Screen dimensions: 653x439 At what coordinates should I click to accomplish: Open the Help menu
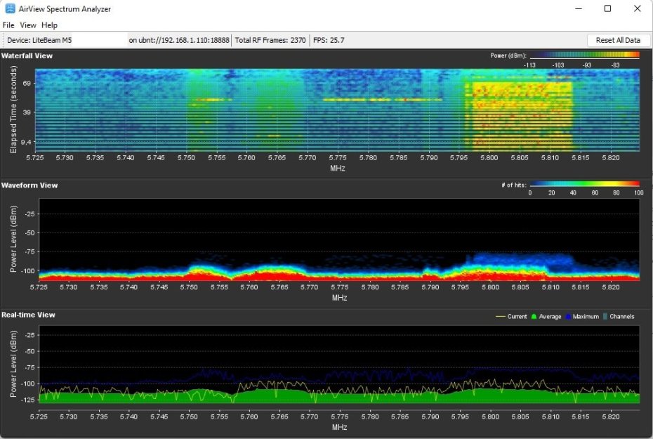click(50, 25)
